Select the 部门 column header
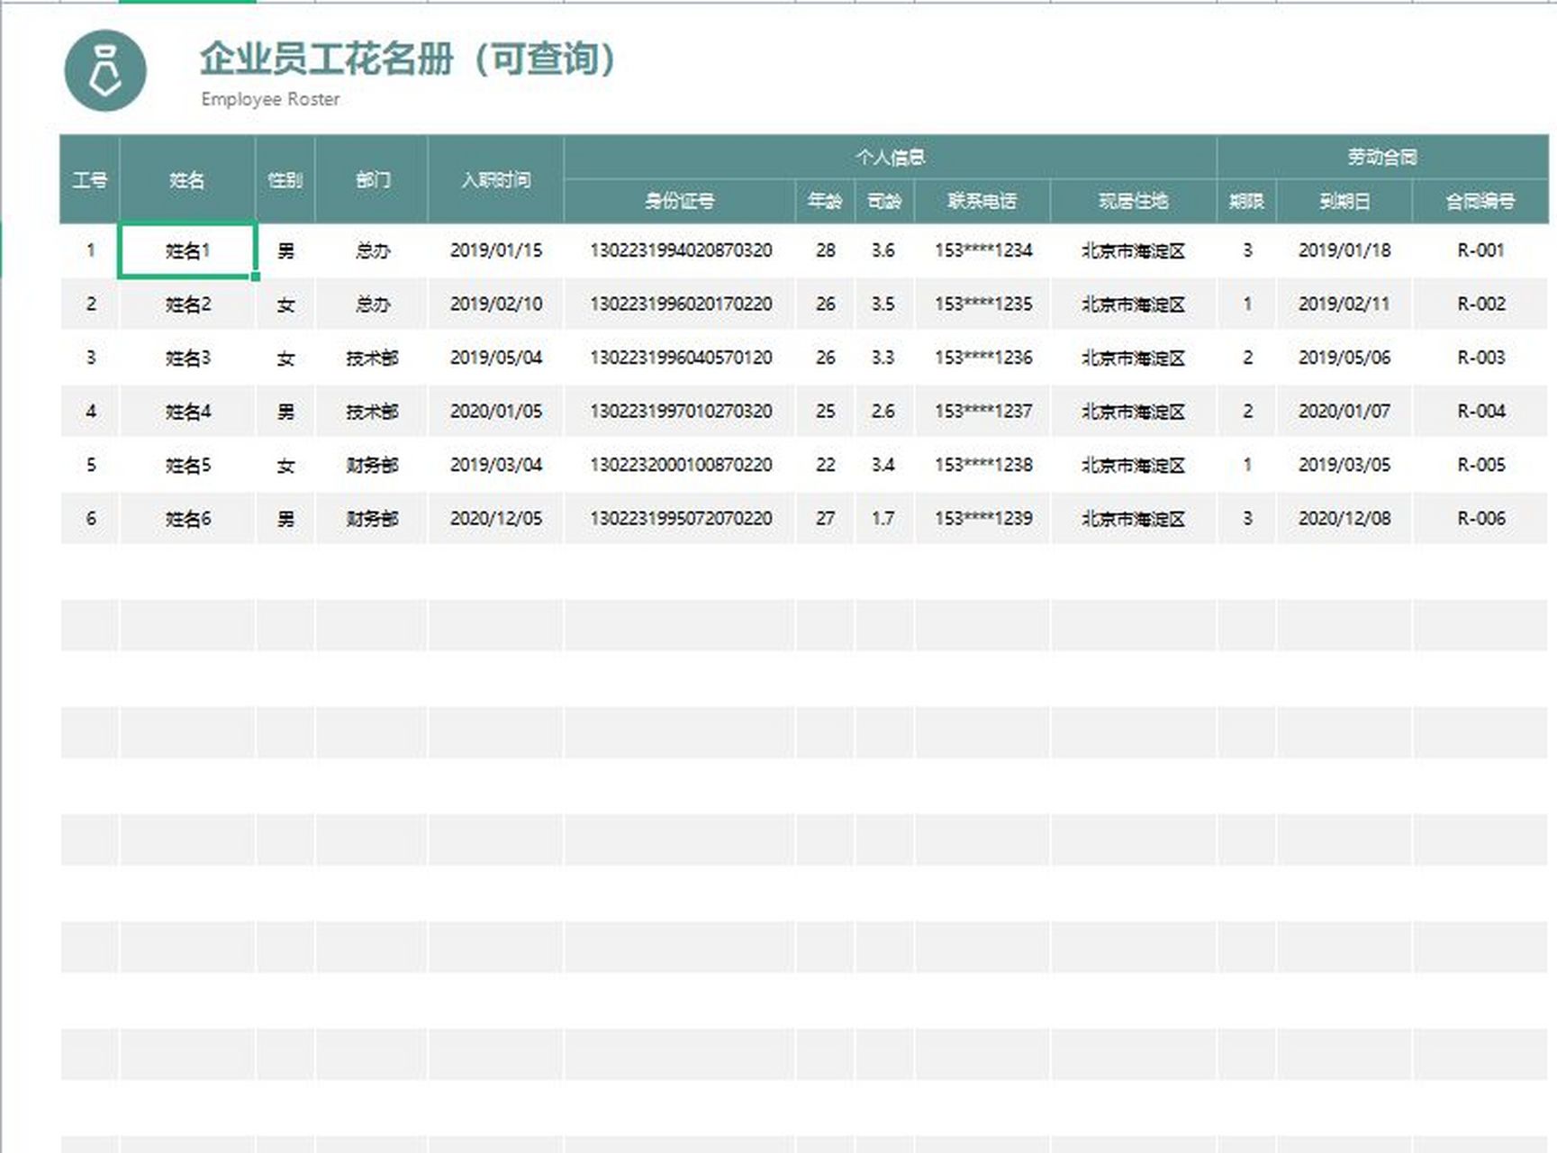This screenshot has height=1153, width=1557. click(x=372, y=179)
